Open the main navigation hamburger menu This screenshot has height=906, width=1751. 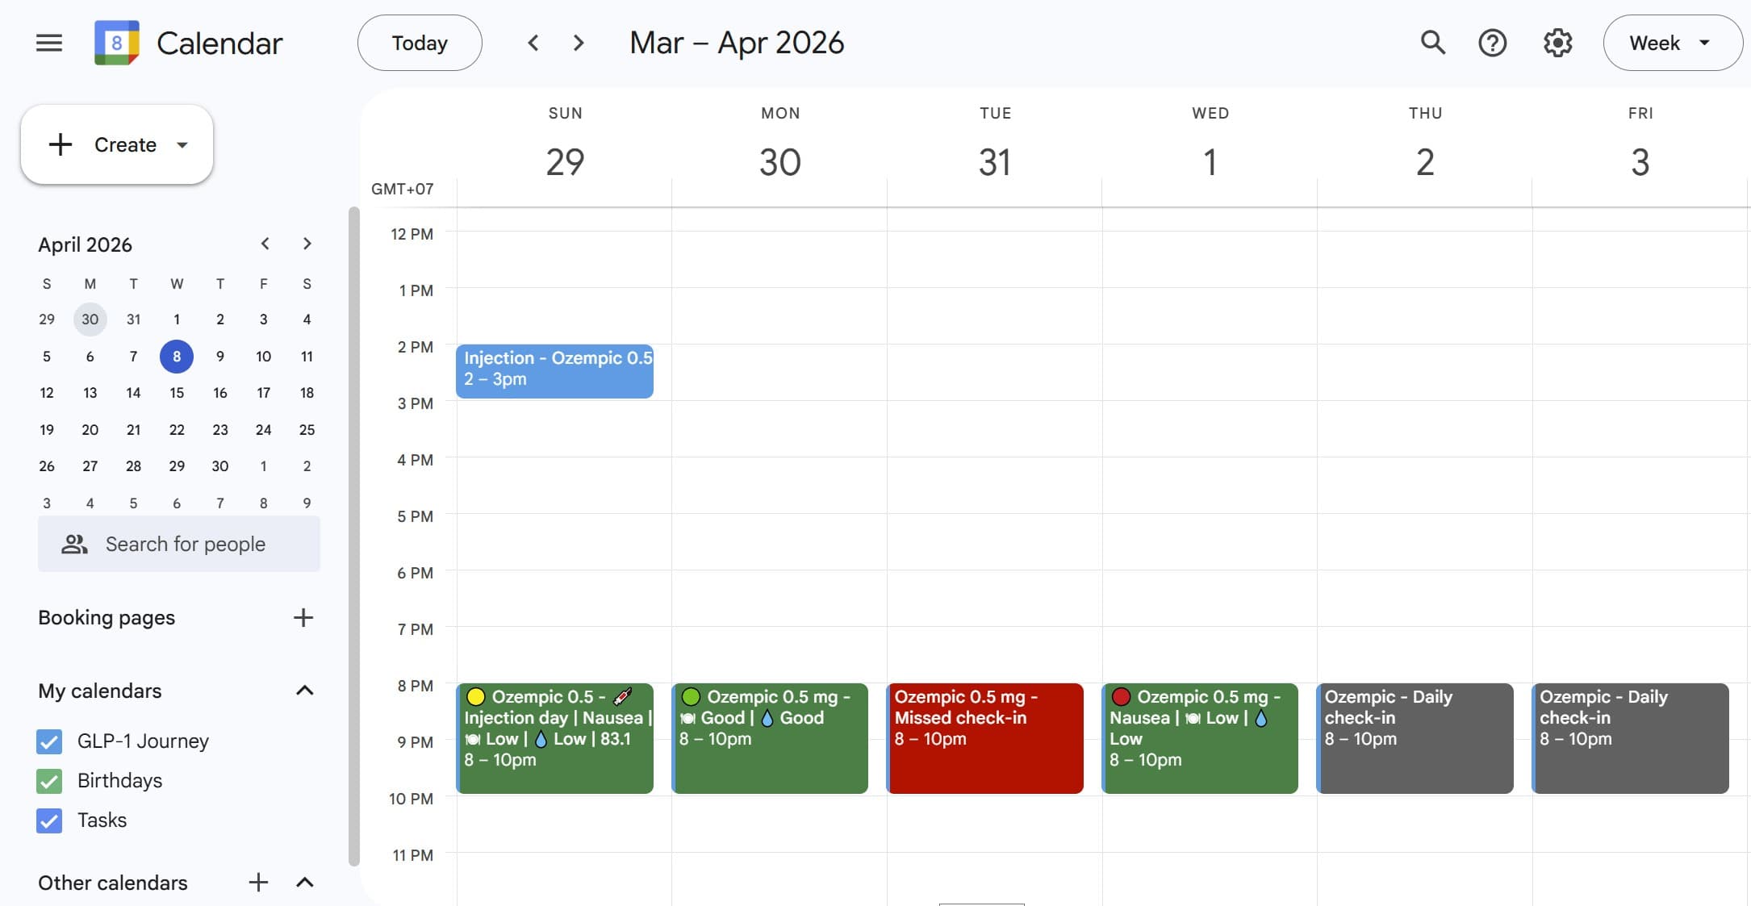pos(48,43)
